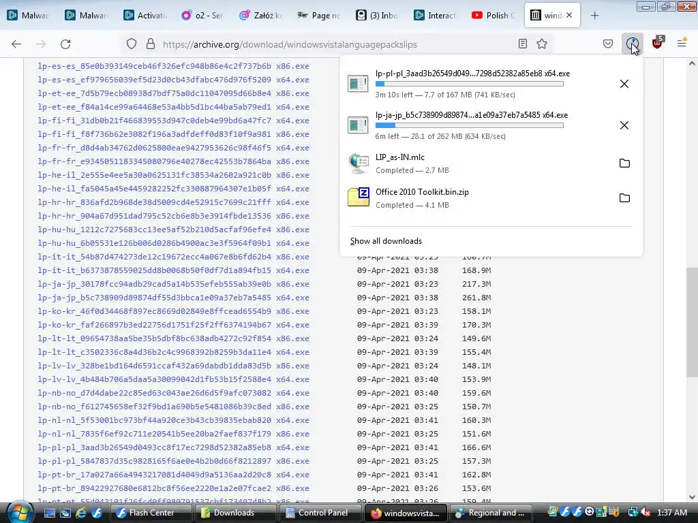Open the Firefox hamburger menu
This screenshot has height=523, width=698.
pos(682,44)
